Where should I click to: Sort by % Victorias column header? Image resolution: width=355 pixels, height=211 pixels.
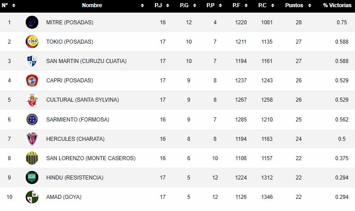(x=337, y=5)
